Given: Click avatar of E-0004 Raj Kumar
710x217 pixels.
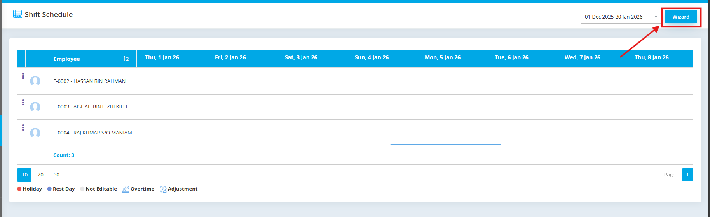Looking at the screenshot, I should tap(35, 133).
